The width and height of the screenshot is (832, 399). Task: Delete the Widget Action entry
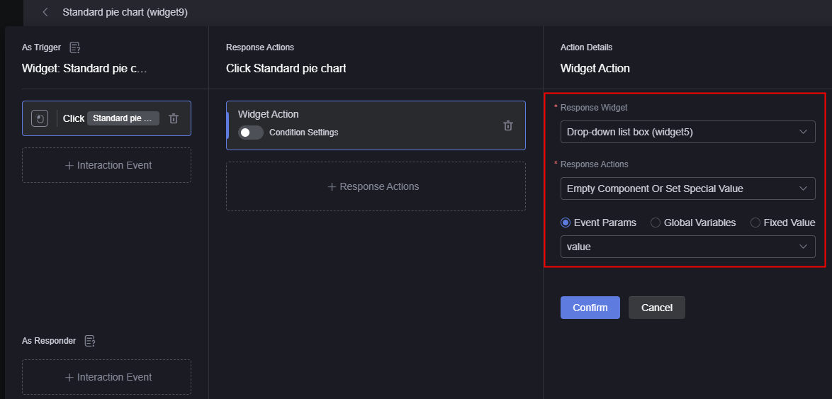point(508,125)
